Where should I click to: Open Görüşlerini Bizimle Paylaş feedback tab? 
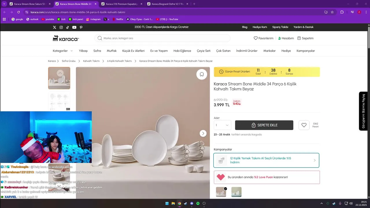(x=363, y=111)
